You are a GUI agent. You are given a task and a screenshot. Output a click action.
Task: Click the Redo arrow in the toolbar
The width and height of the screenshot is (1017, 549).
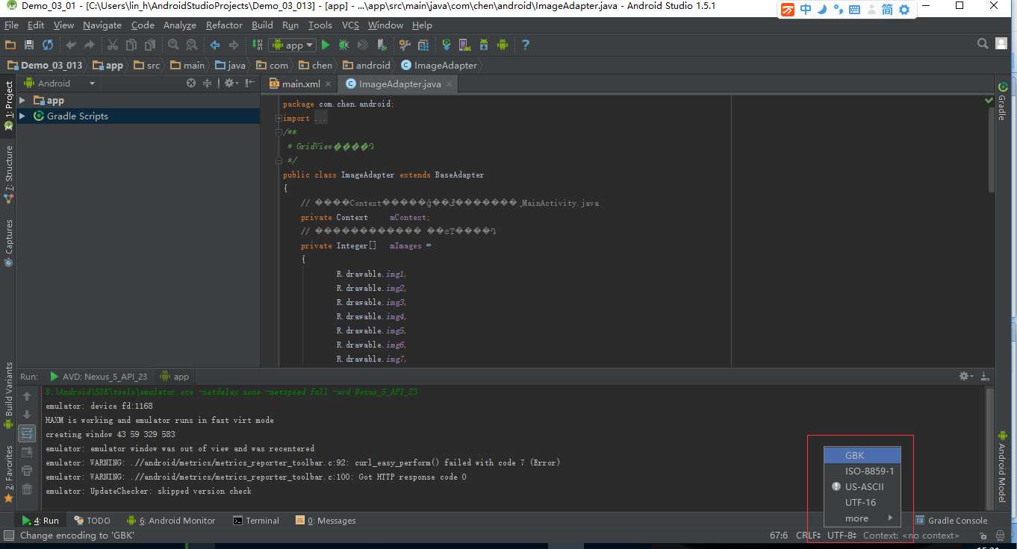point(90,45)
